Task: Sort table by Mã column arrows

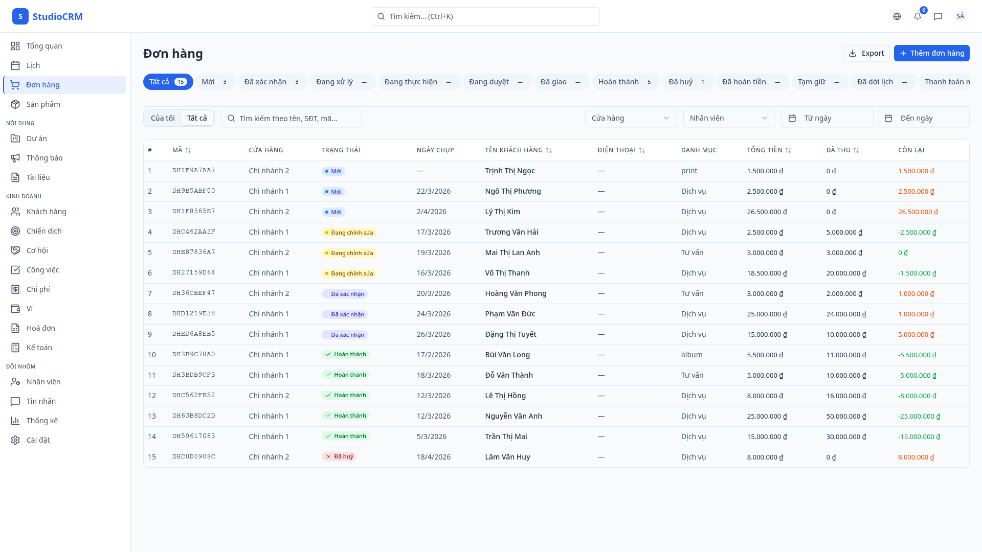Action: click(188, 150)
